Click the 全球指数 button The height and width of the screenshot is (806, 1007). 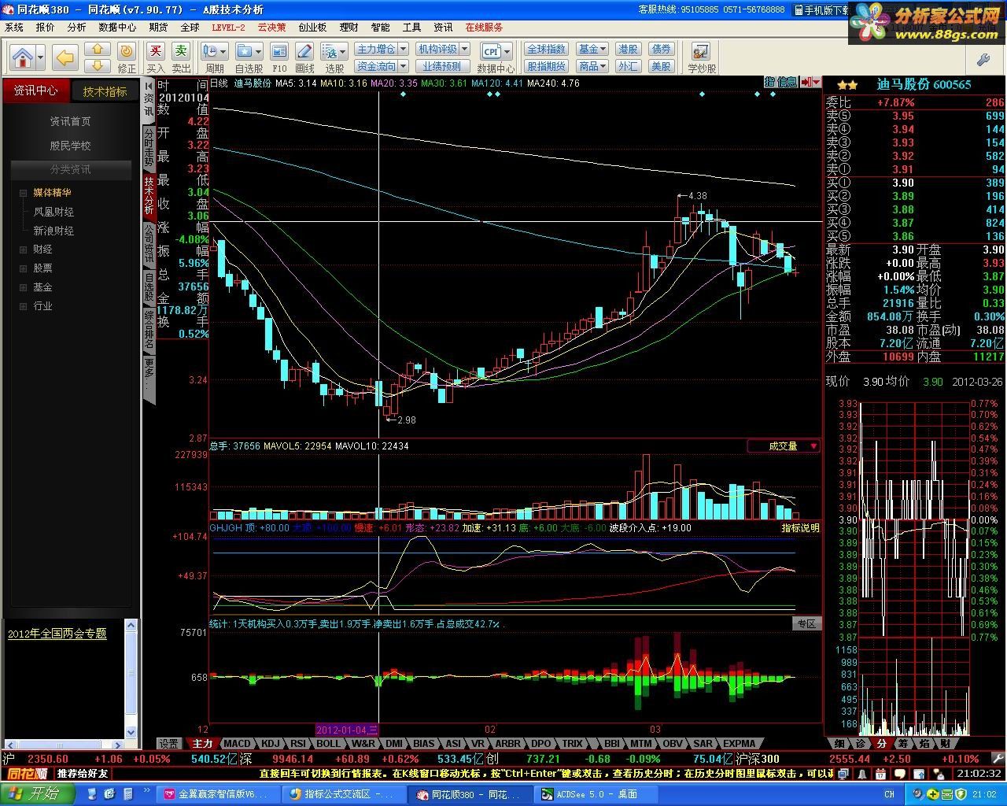[x=546, y=49]
